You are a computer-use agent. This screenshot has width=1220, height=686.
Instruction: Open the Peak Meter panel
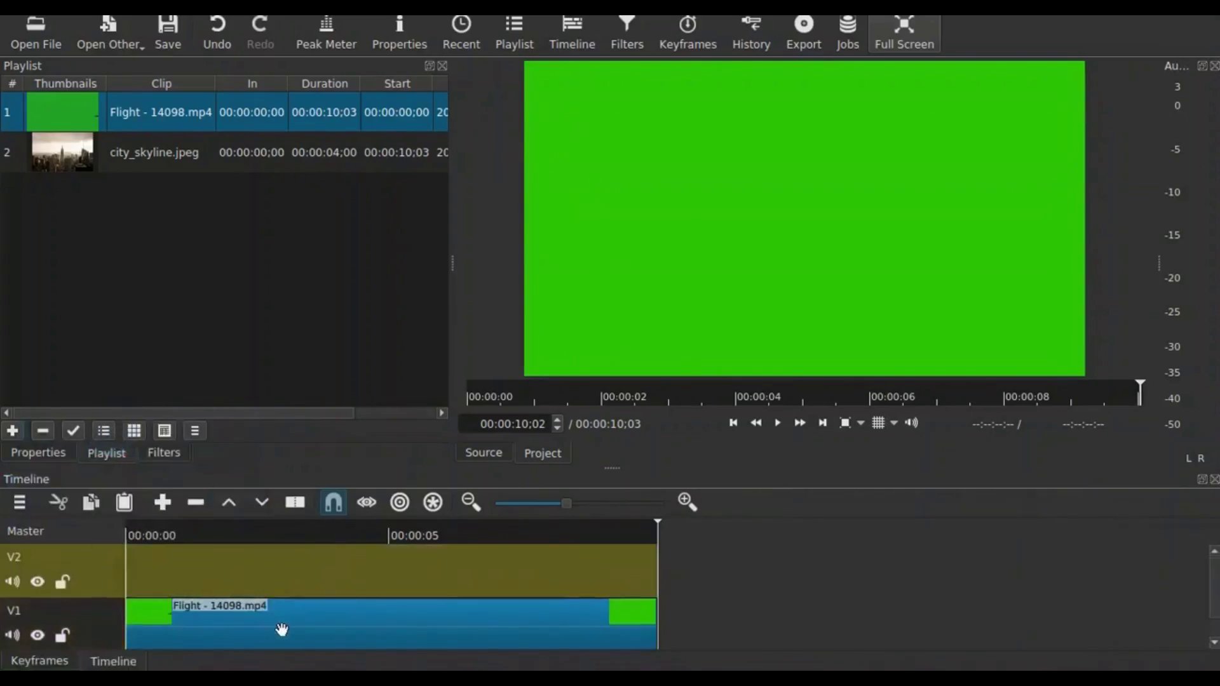click(x=326, y=32)
